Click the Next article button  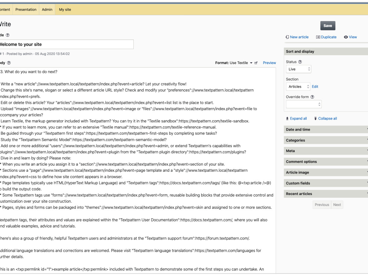337,205
